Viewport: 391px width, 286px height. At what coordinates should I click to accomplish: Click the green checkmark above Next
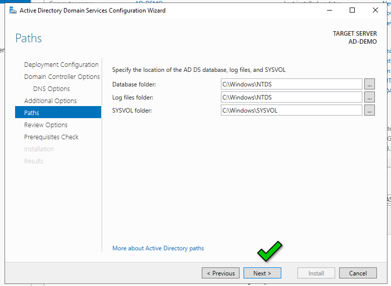tap(270, 251)
